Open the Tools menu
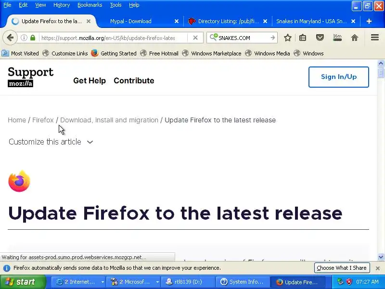The image size is (385, 289). point(115,5)
